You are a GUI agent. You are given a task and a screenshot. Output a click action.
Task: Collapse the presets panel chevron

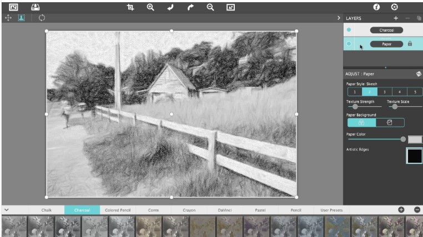[7, 210]
